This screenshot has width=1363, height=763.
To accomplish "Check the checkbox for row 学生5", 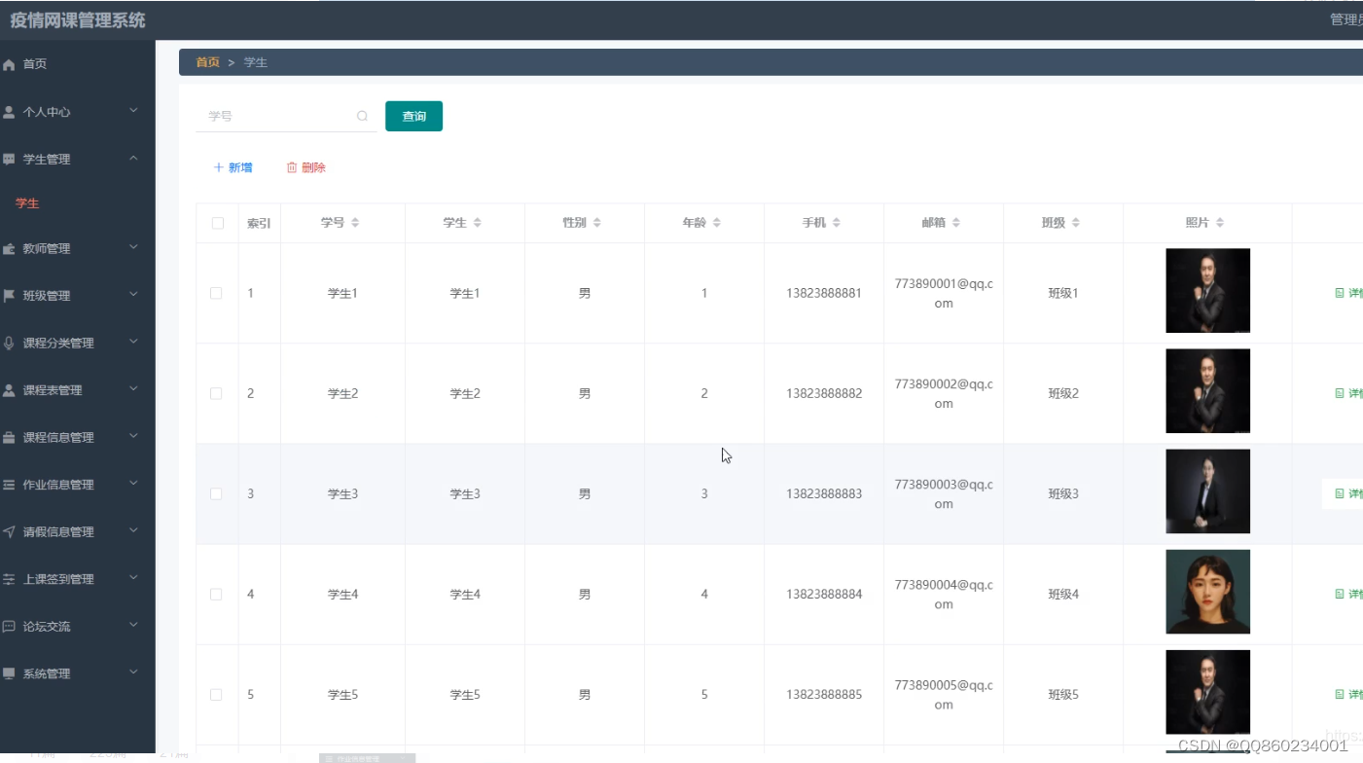I will pyautogui.click(x=216, y=694).
